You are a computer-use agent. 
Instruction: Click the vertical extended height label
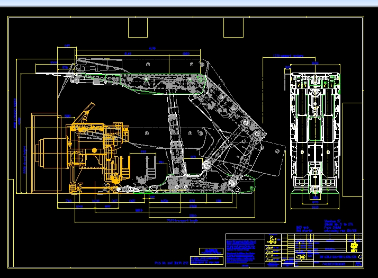15,113
